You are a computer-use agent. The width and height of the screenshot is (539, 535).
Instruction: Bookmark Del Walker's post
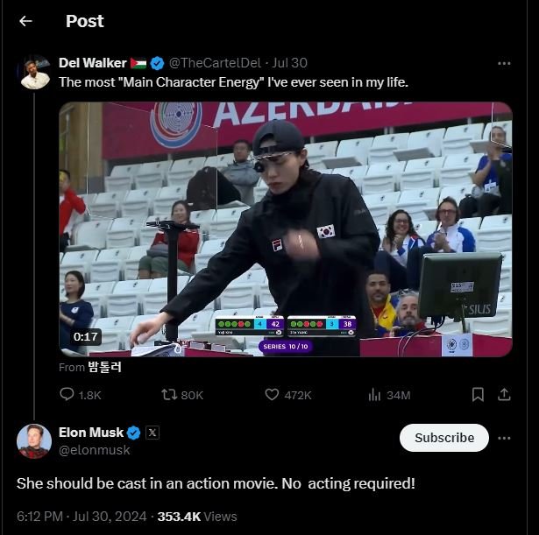pyautogui.click(x=478, y=395)
